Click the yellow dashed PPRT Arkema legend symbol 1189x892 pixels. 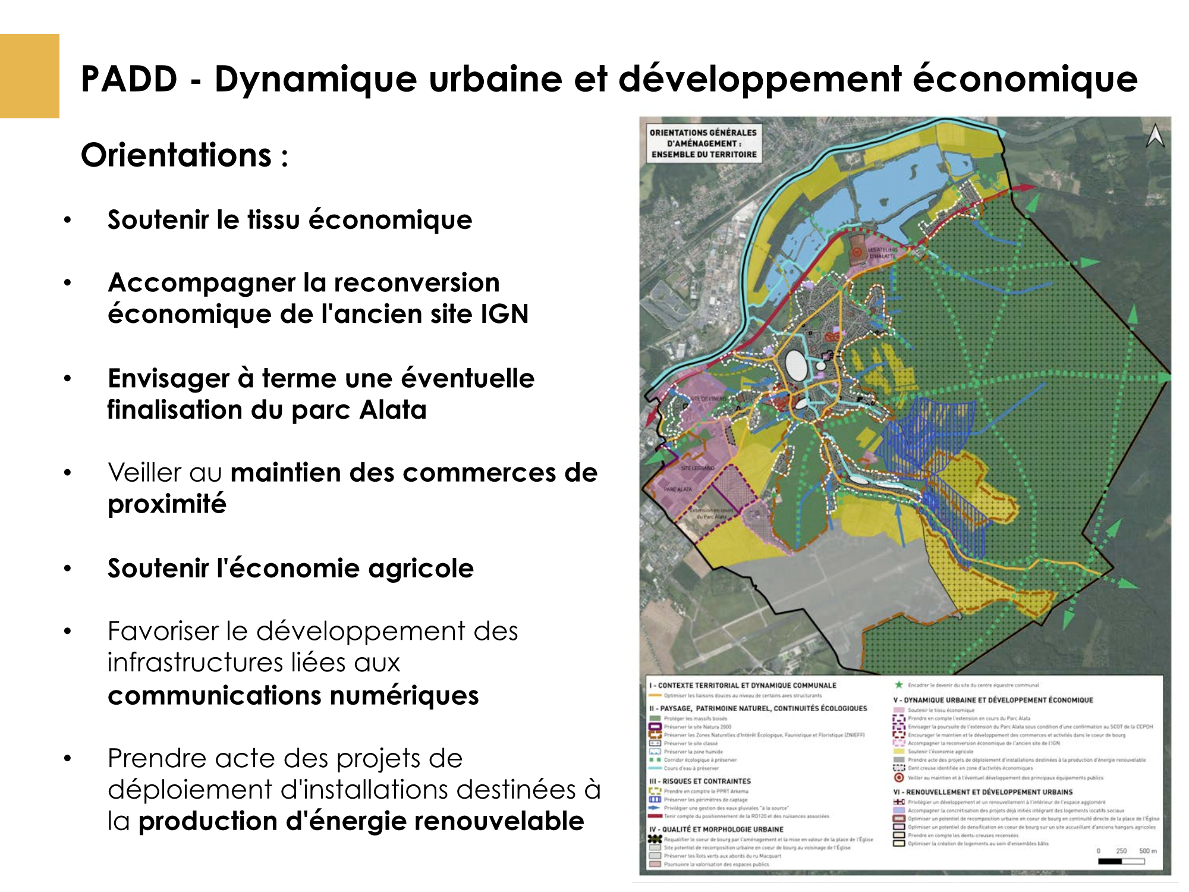[655, 791]
